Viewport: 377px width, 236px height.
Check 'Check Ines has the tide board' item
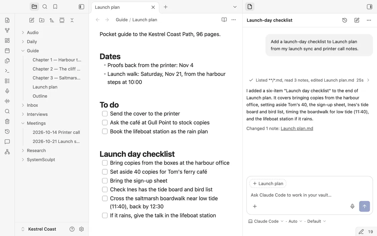[x=105, y=189]
